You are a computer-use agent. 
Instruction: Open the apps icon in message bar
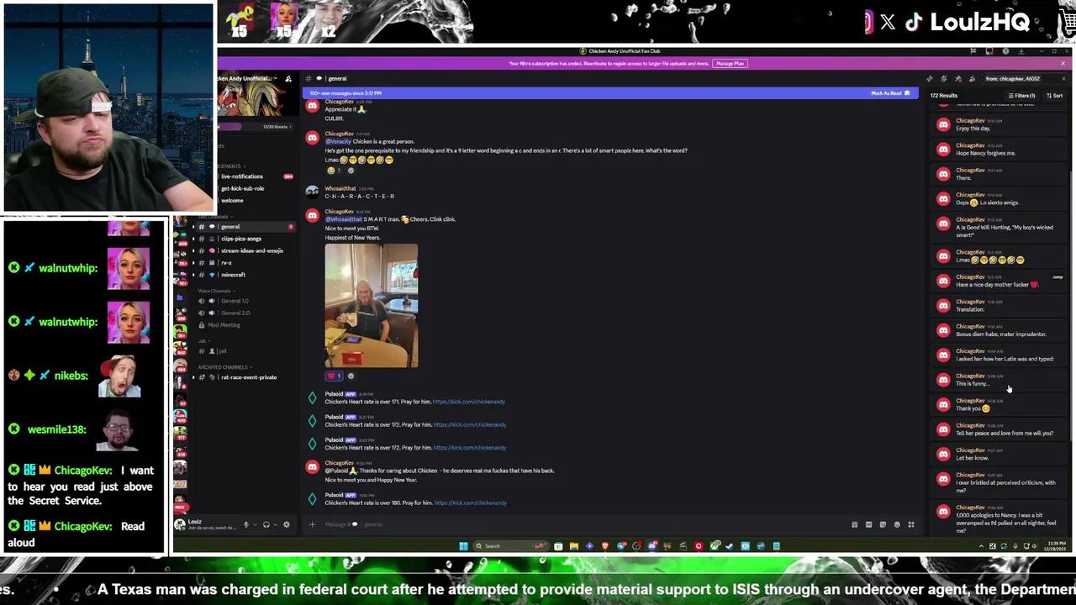tap(910, 524)
